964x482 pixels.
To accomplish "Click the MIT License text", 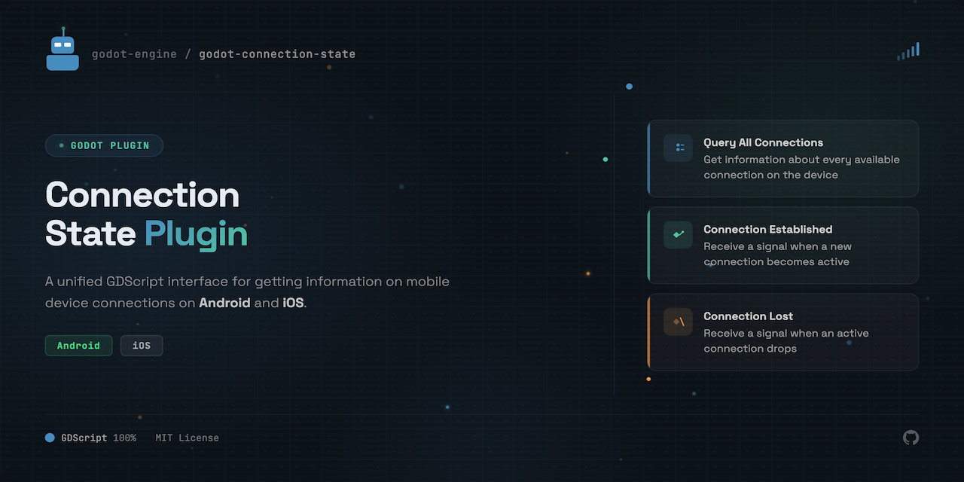I will [187, 438].
